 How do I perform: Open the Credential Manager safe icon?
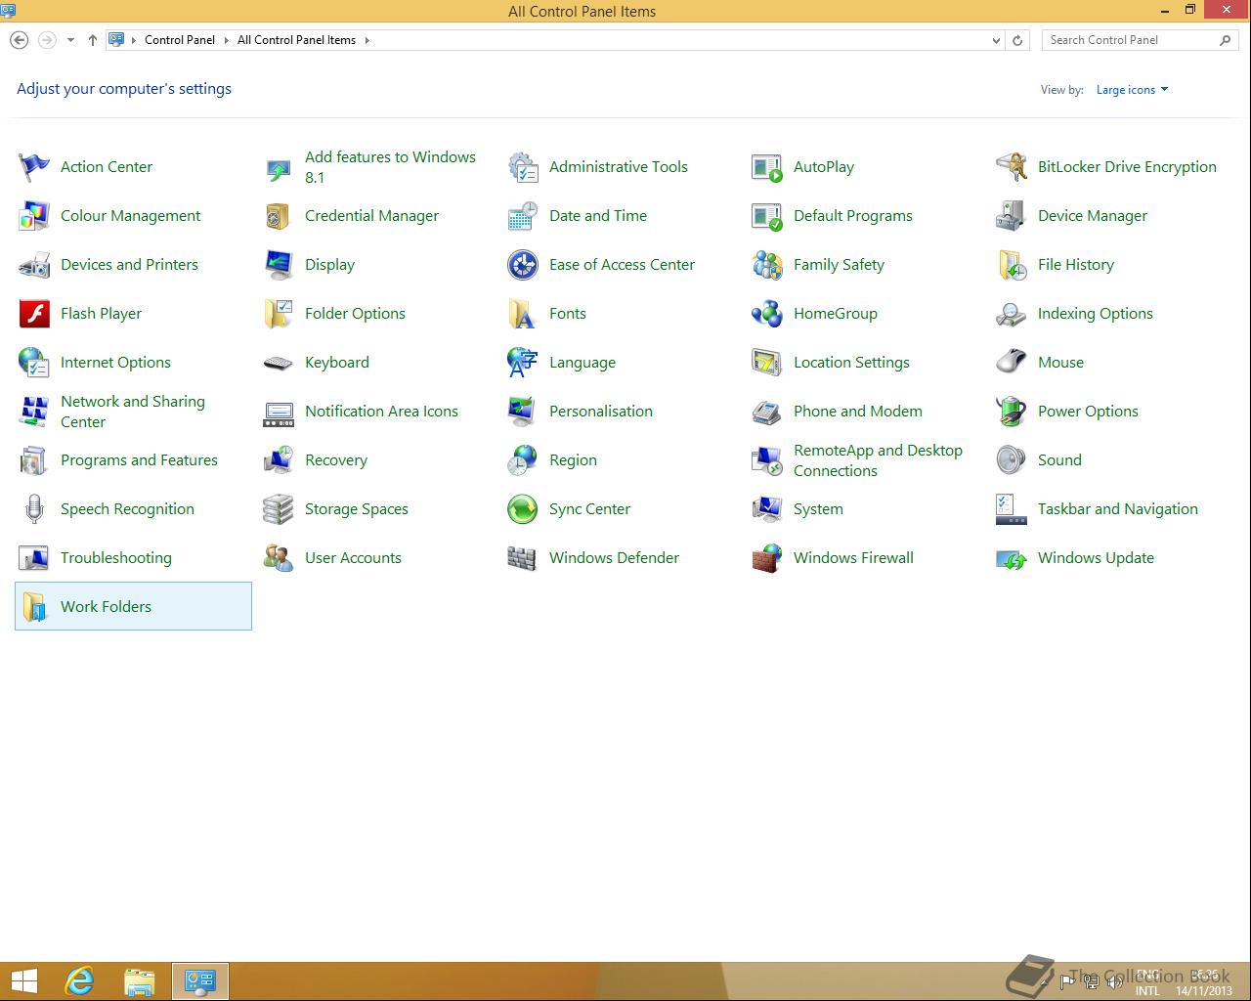279,216
